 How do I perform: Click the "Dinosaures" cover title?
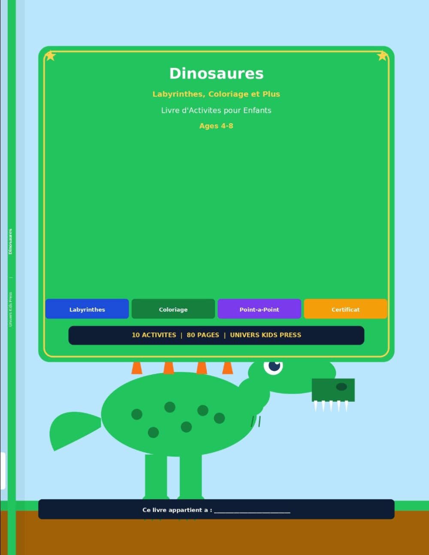[216, 73]
